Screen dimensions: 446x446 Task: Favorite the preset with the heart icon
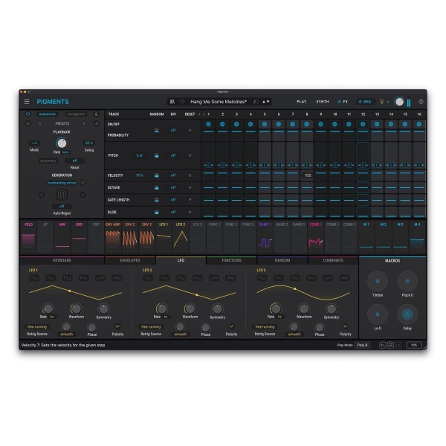(182, 102)
